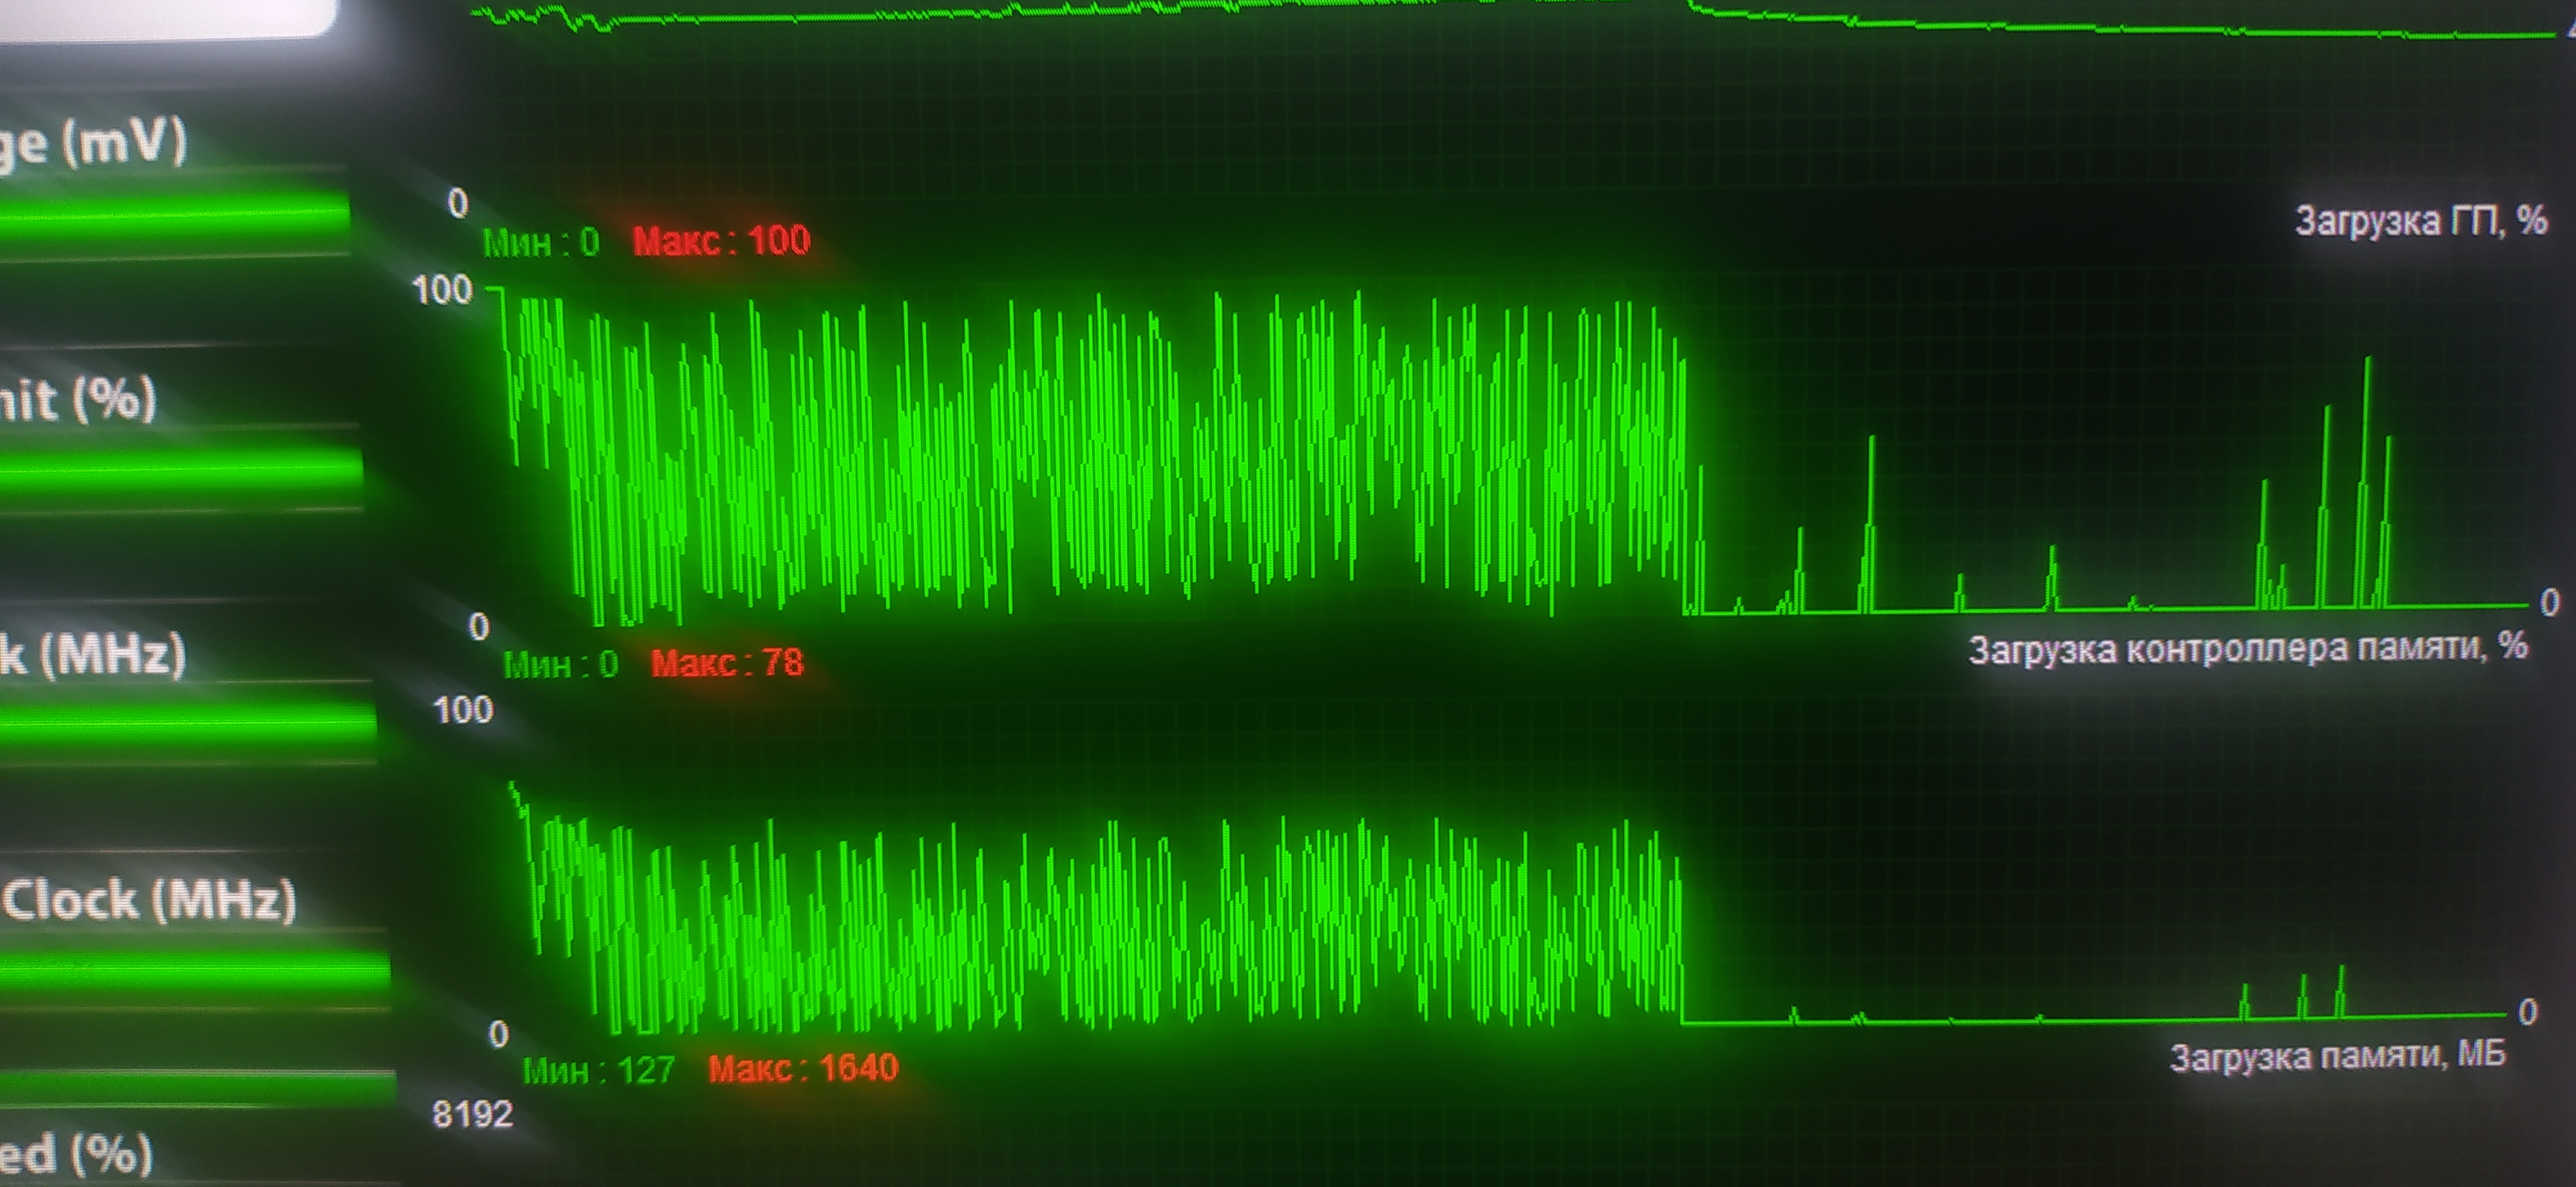
Task: Click the Загрузка памяти, МБ graph title
Action: point(2338,1056)
